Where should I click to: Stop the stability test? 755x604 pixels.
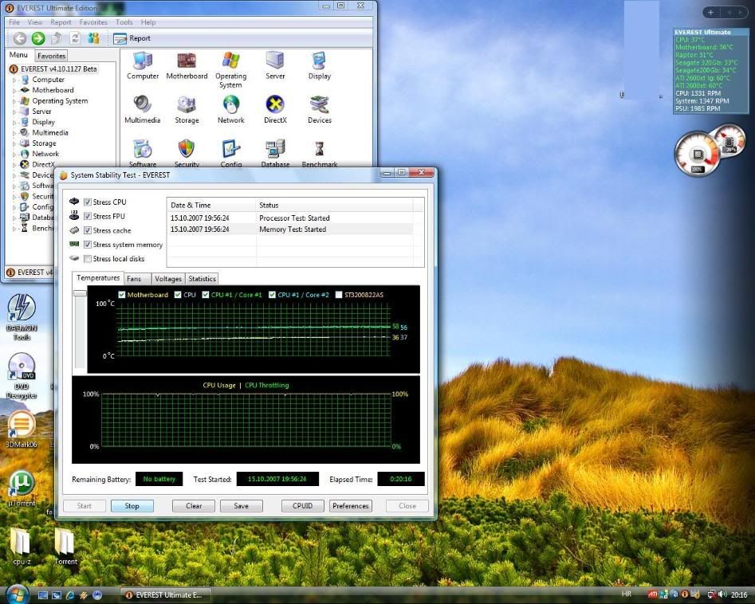click(x=132, y=506)
